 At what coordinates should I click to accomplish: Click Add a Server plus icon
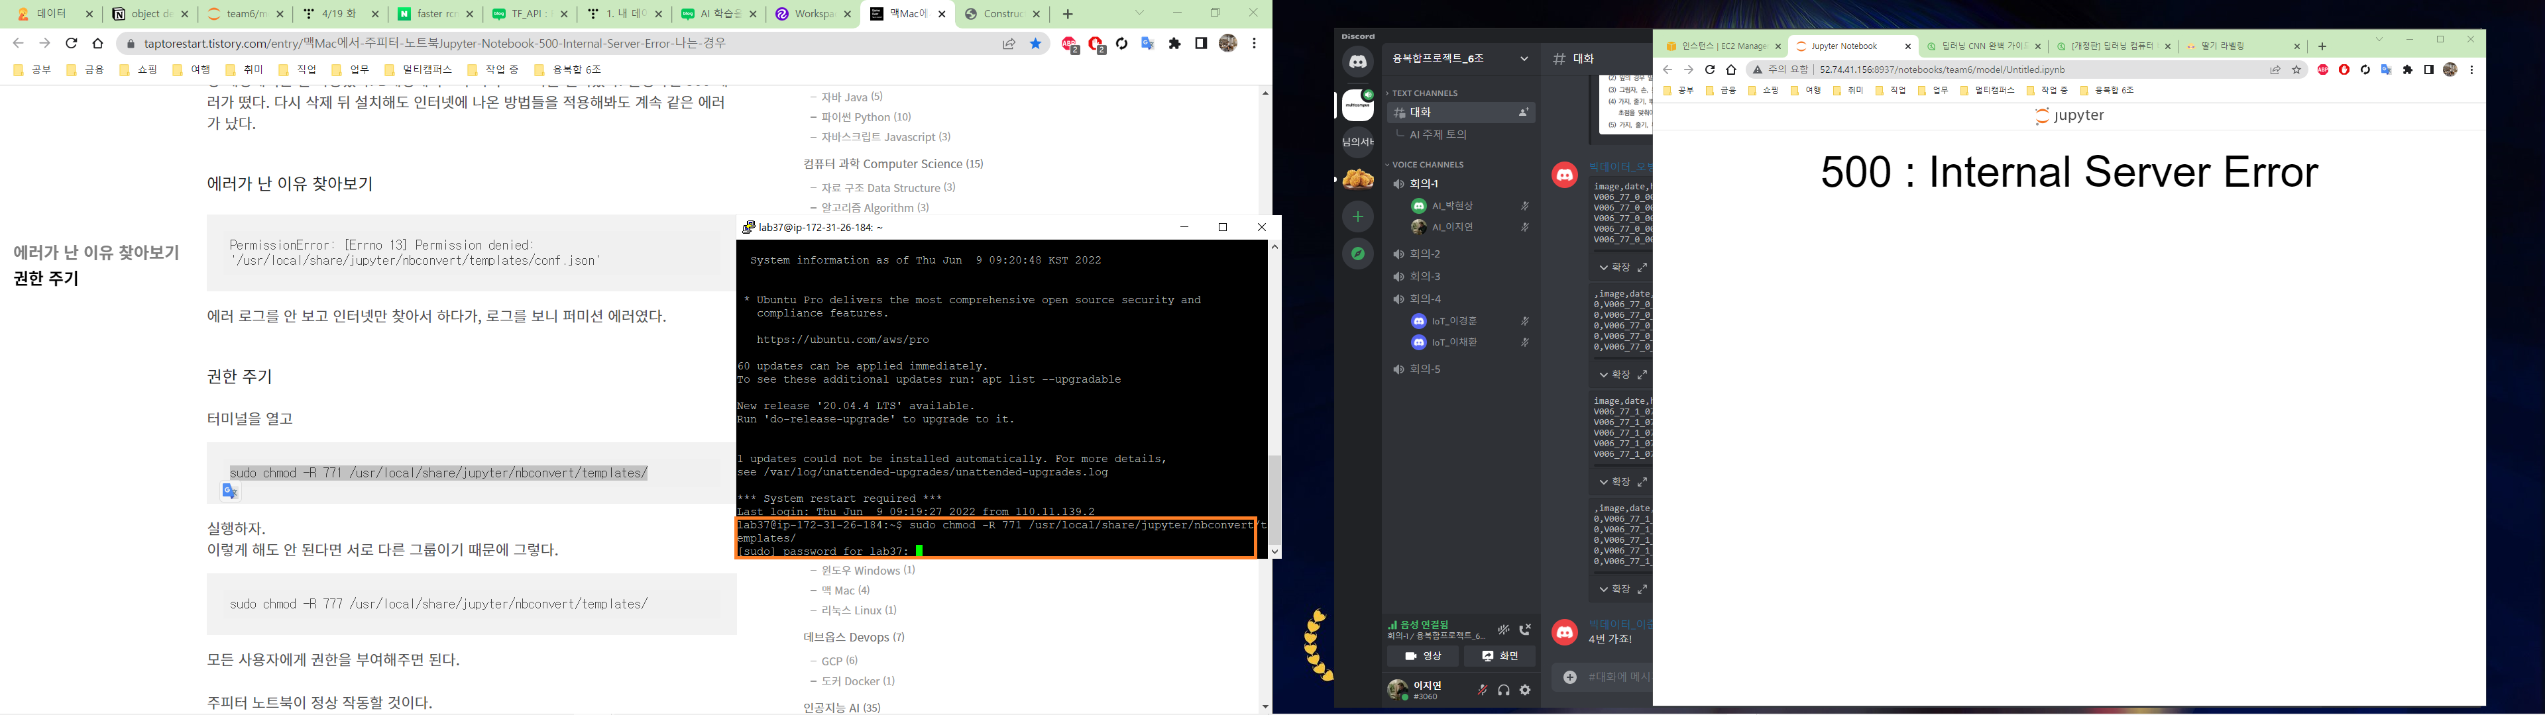pyautogui.click(x=1357, y=216)
